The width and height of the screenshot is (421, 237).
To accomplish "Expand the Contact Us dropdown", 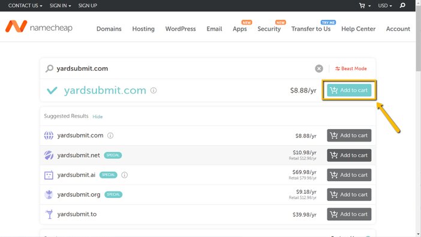I will pos(25,5).
